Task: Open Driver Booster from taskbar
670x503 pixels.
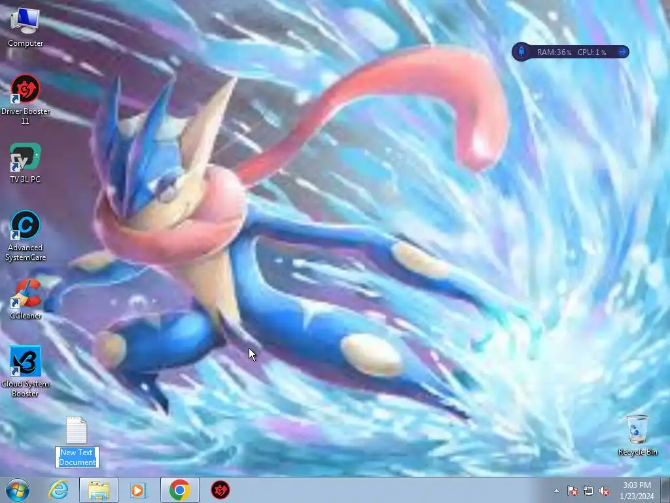Action: (220, 490)
